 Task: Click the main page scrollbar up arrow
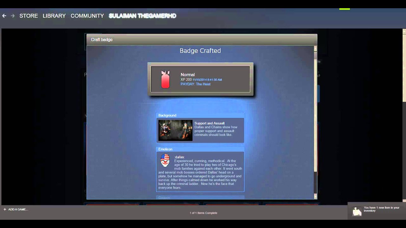click(404, 31)
